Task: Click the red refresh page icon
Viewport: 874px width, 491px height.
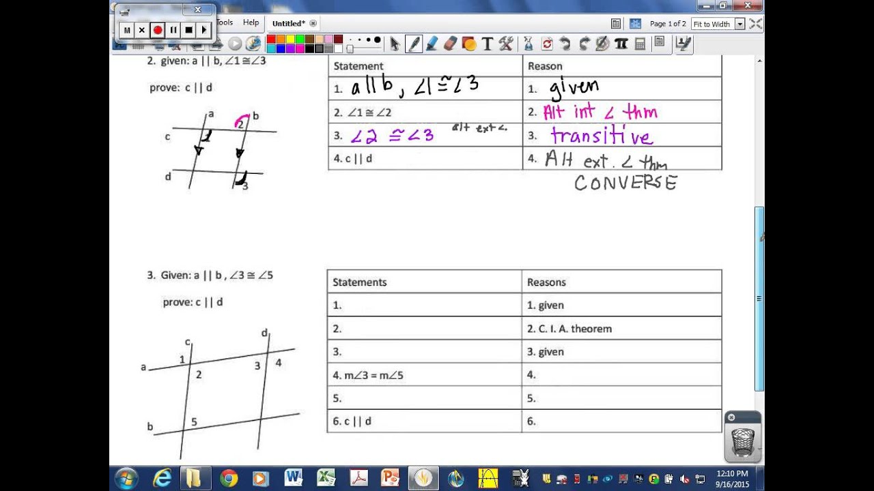Action: point(547,44)
